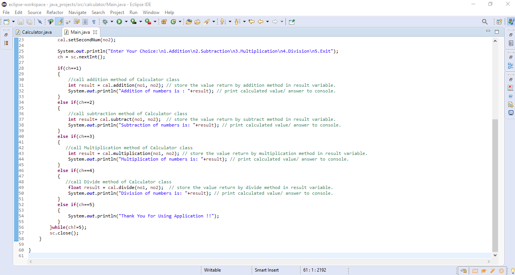Open the Run button dropdown arrow
The height and width of the screenshot is (275, 515).
point(126,22)
